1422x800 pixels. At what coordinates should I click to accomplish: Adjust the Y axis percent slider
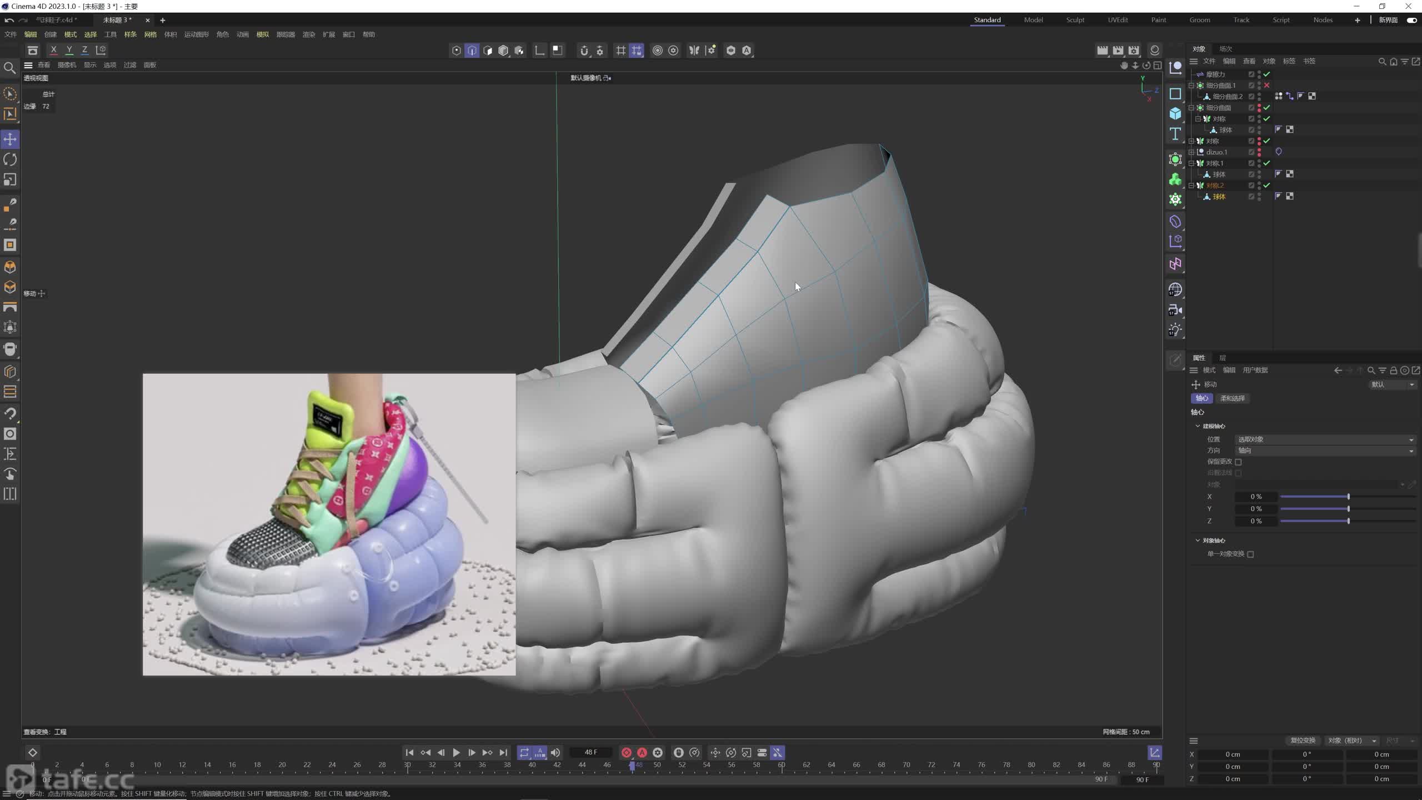click(1348, 509)
